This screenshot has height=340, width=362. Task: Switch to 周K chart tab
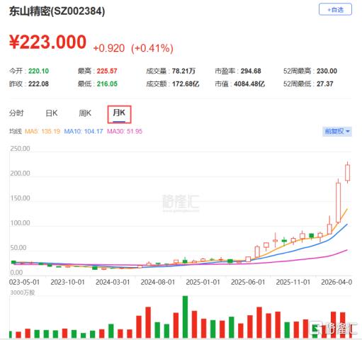(x=85, y=113)
